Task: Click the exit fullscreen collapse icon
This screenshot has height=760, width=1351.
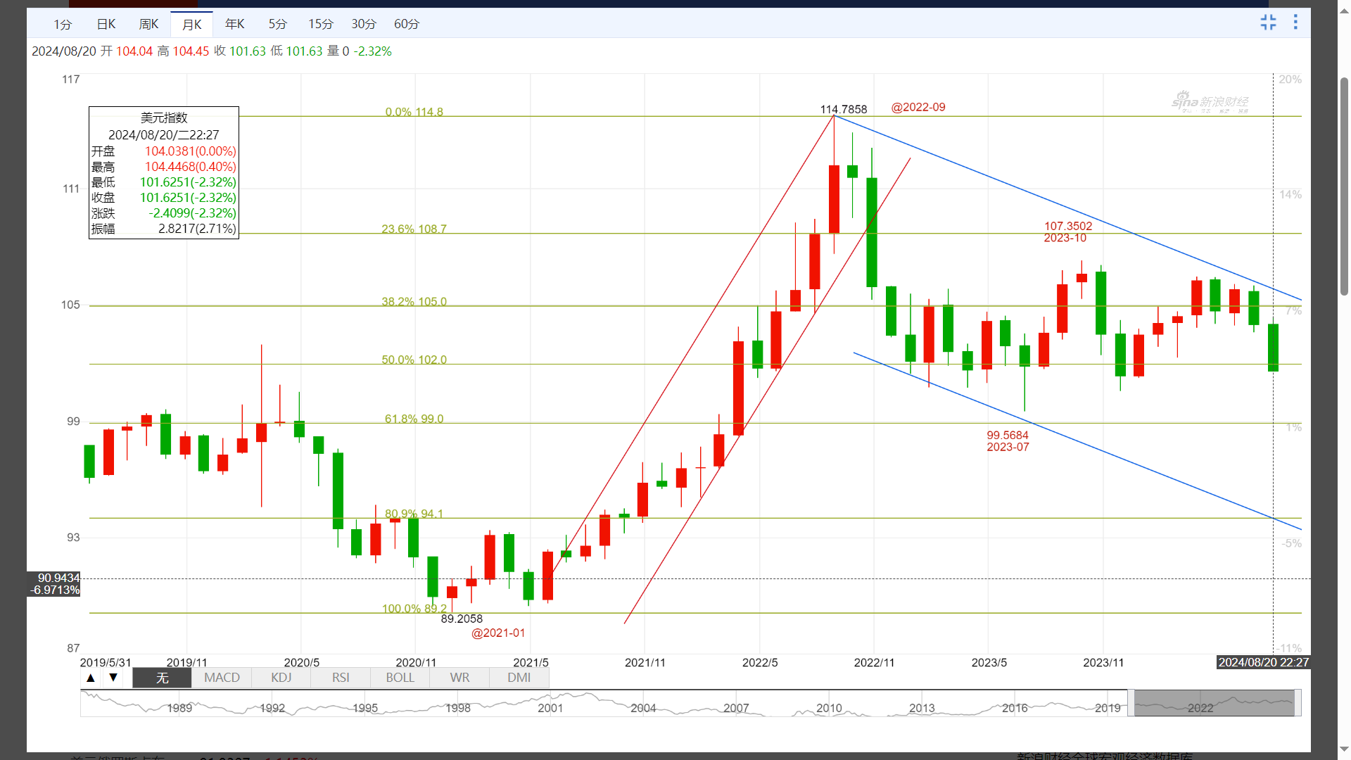Action: point(1268,23)
